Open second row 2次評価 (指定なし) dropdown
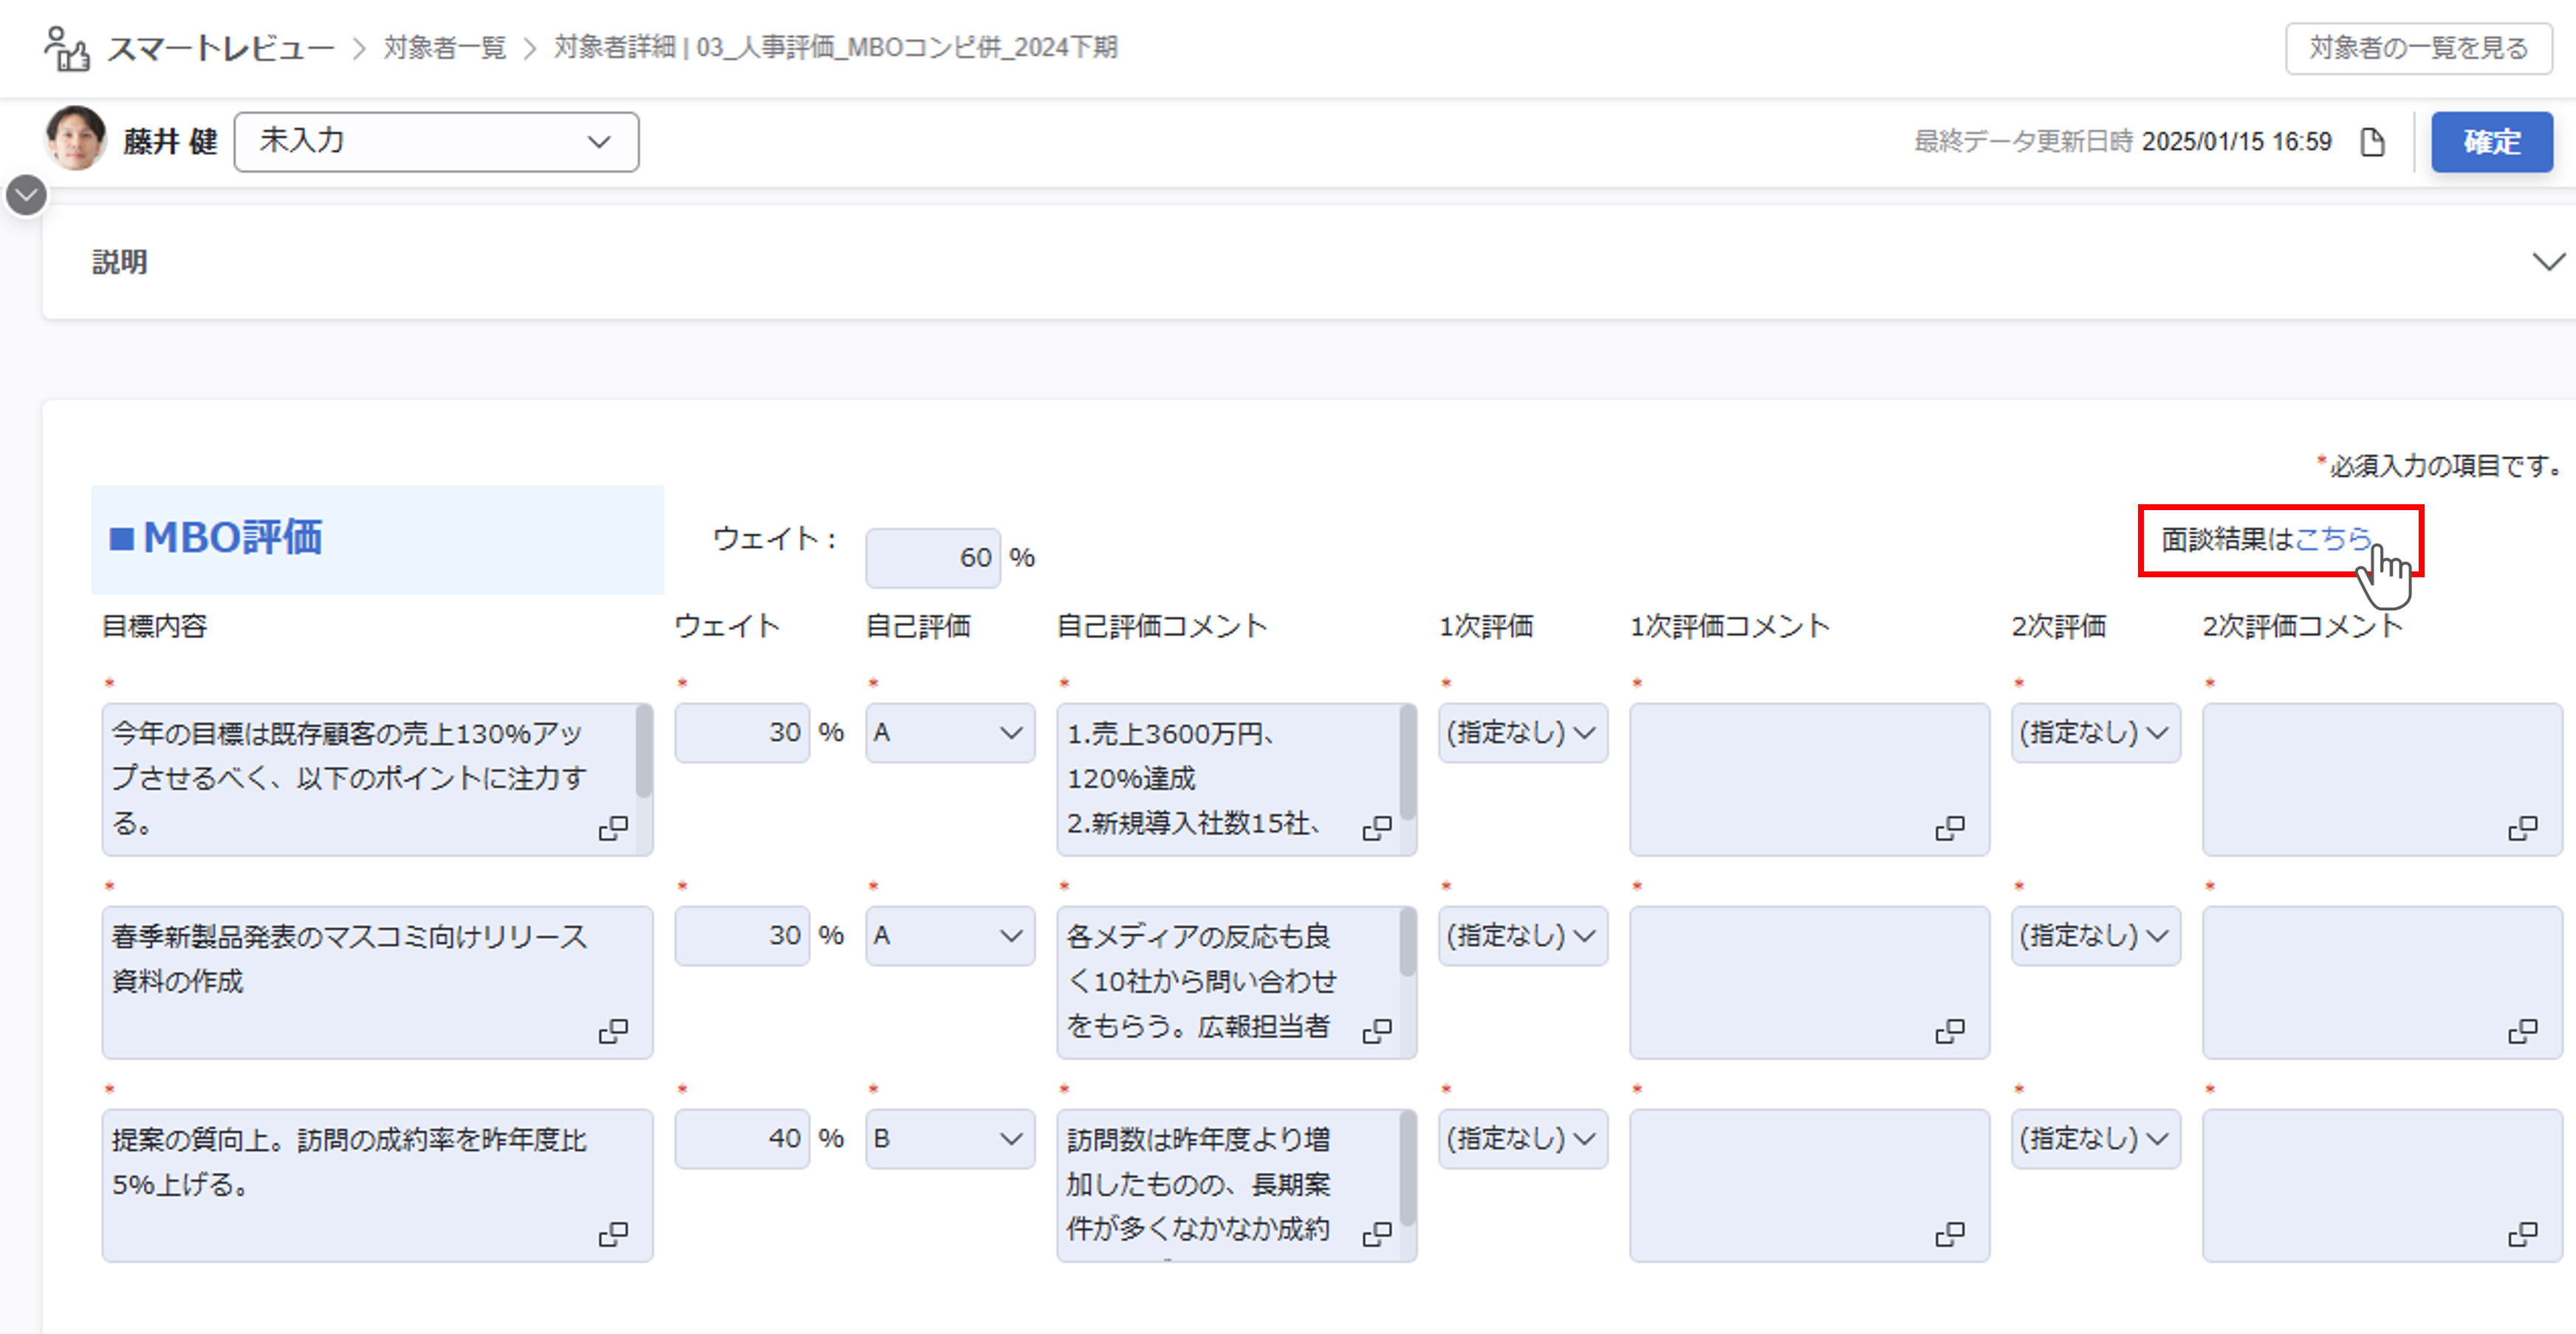Image resolution: width=2576 pixels, height=1334 pixels. (x=2096, y=935)
